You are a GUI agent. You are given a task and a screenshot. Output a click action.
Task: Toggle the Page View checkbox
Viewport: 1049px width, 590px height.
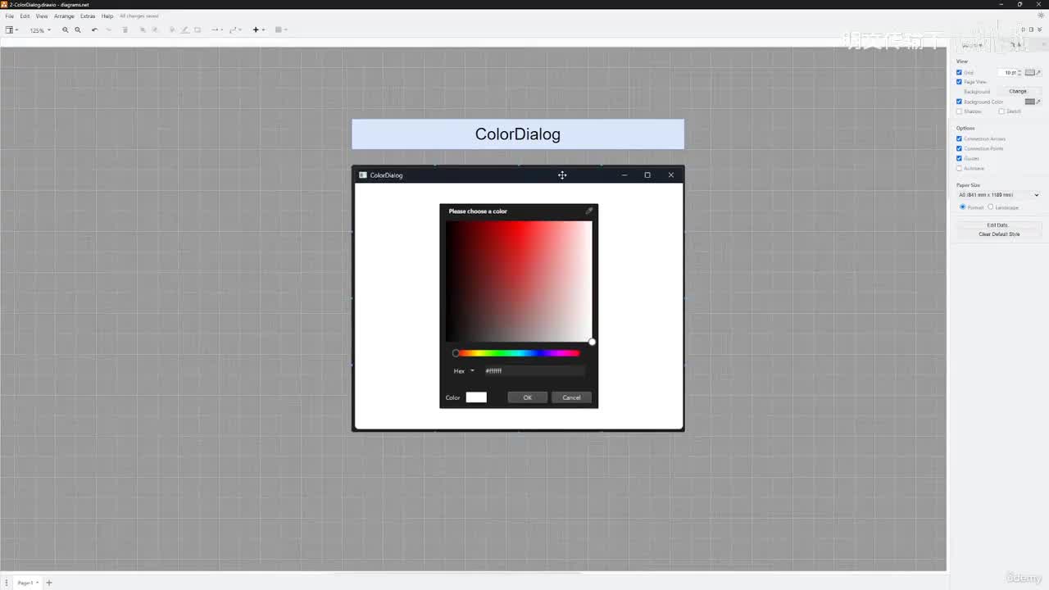[x=959, y=82]
